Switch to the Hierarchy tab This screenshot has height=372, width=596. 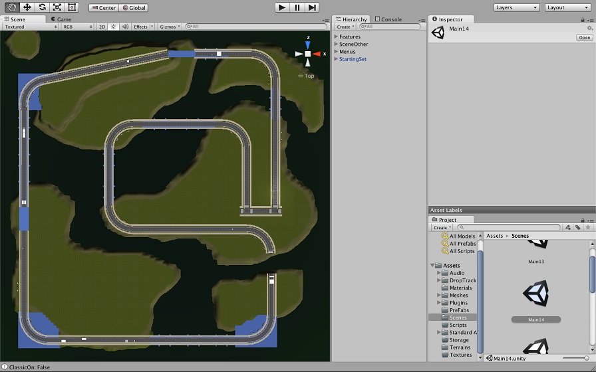tap(351, 19)
